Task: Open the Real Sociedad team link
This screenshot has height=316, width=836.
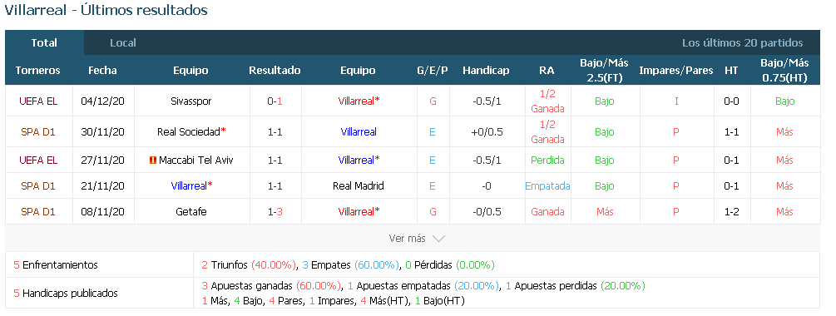Action: point(192,131)
